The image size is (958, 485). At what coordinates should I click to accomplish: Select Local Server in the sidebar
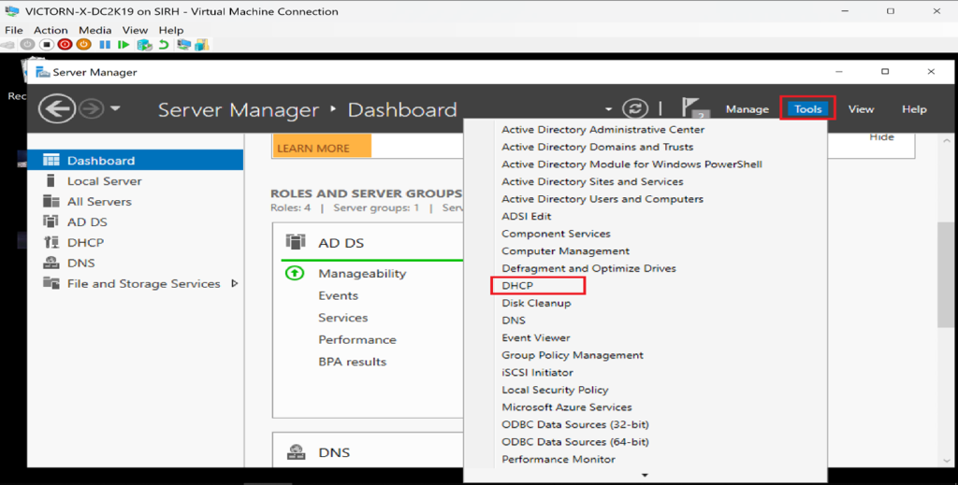coord(104,181)
